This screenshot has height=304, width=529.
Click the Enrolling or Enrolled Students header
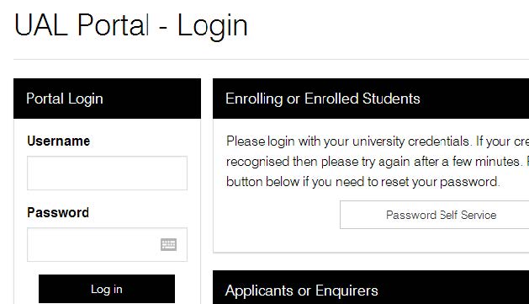pyautogui.click(x=371, y=99)
